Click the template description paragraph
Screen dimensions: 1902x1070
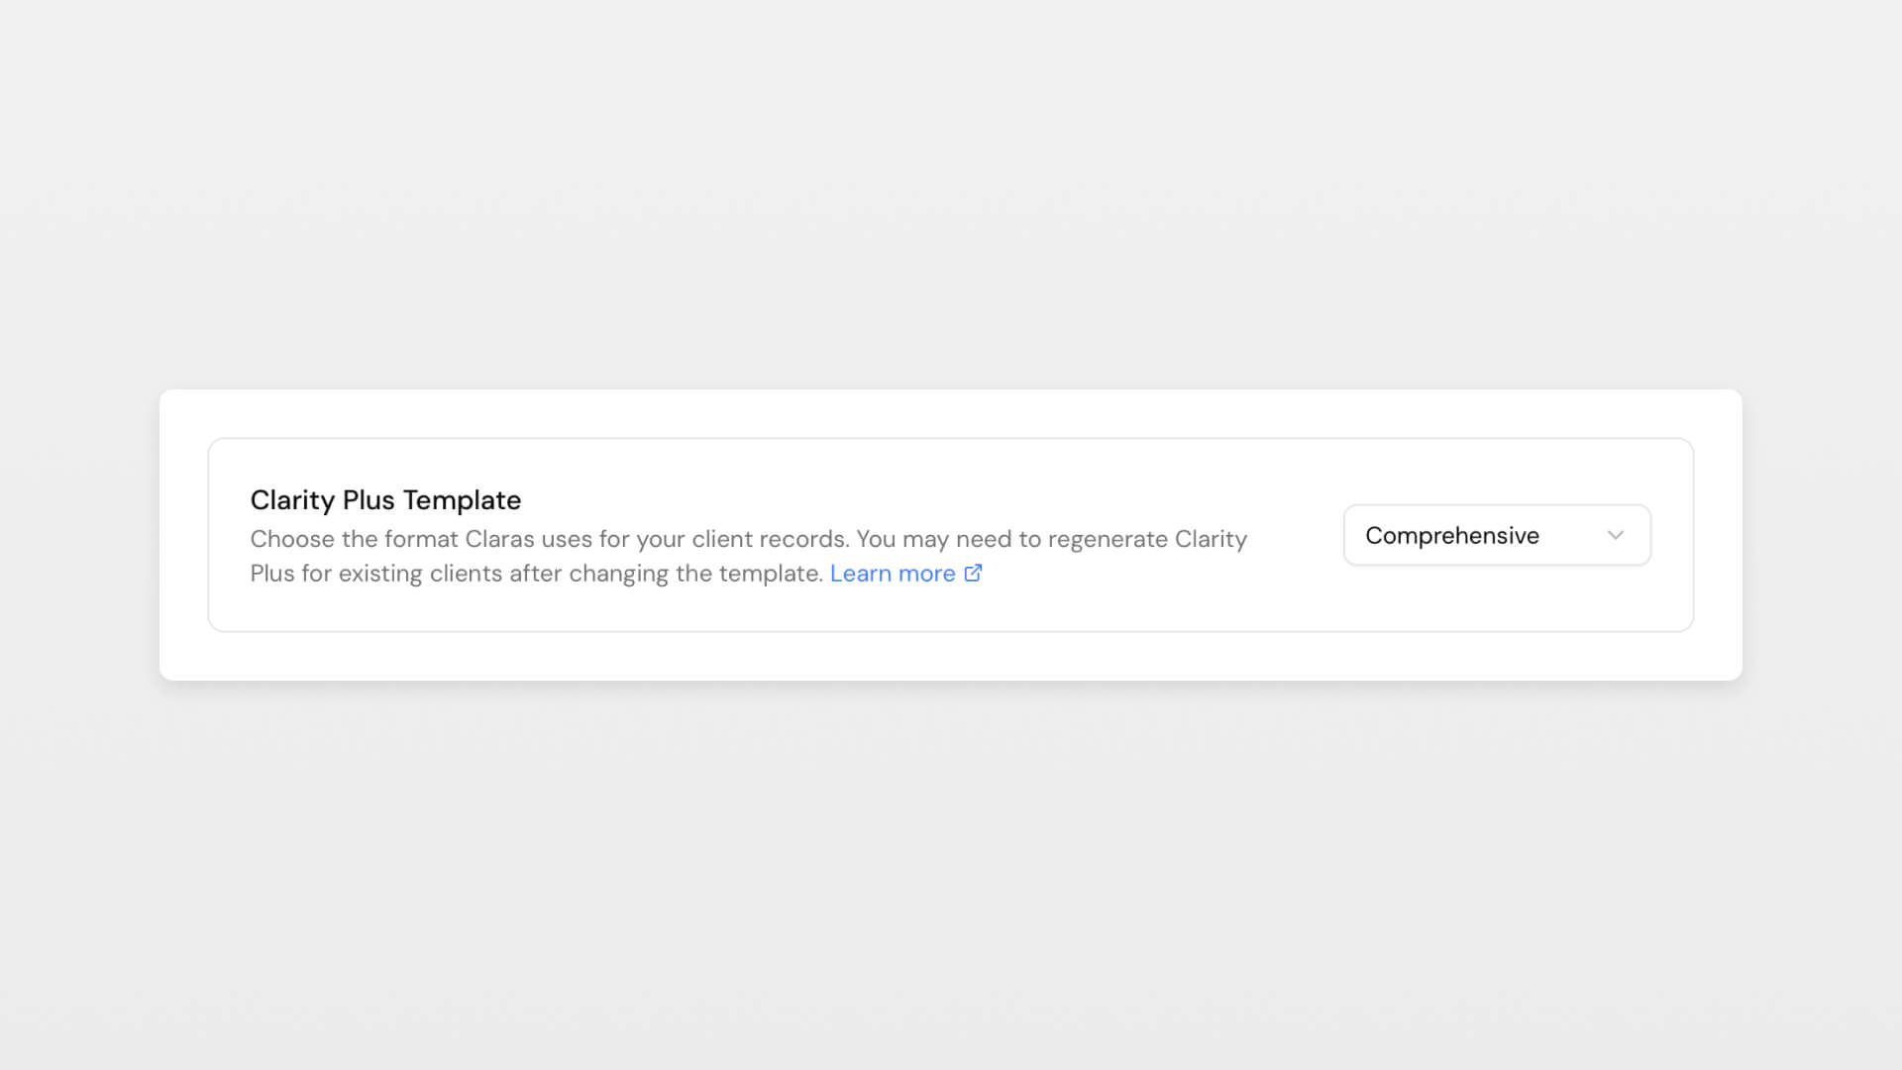(748, 556)
